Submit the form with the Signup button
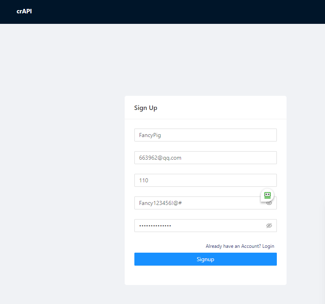The width and height of the screenshot is (325, 304). tap(205, 259)
